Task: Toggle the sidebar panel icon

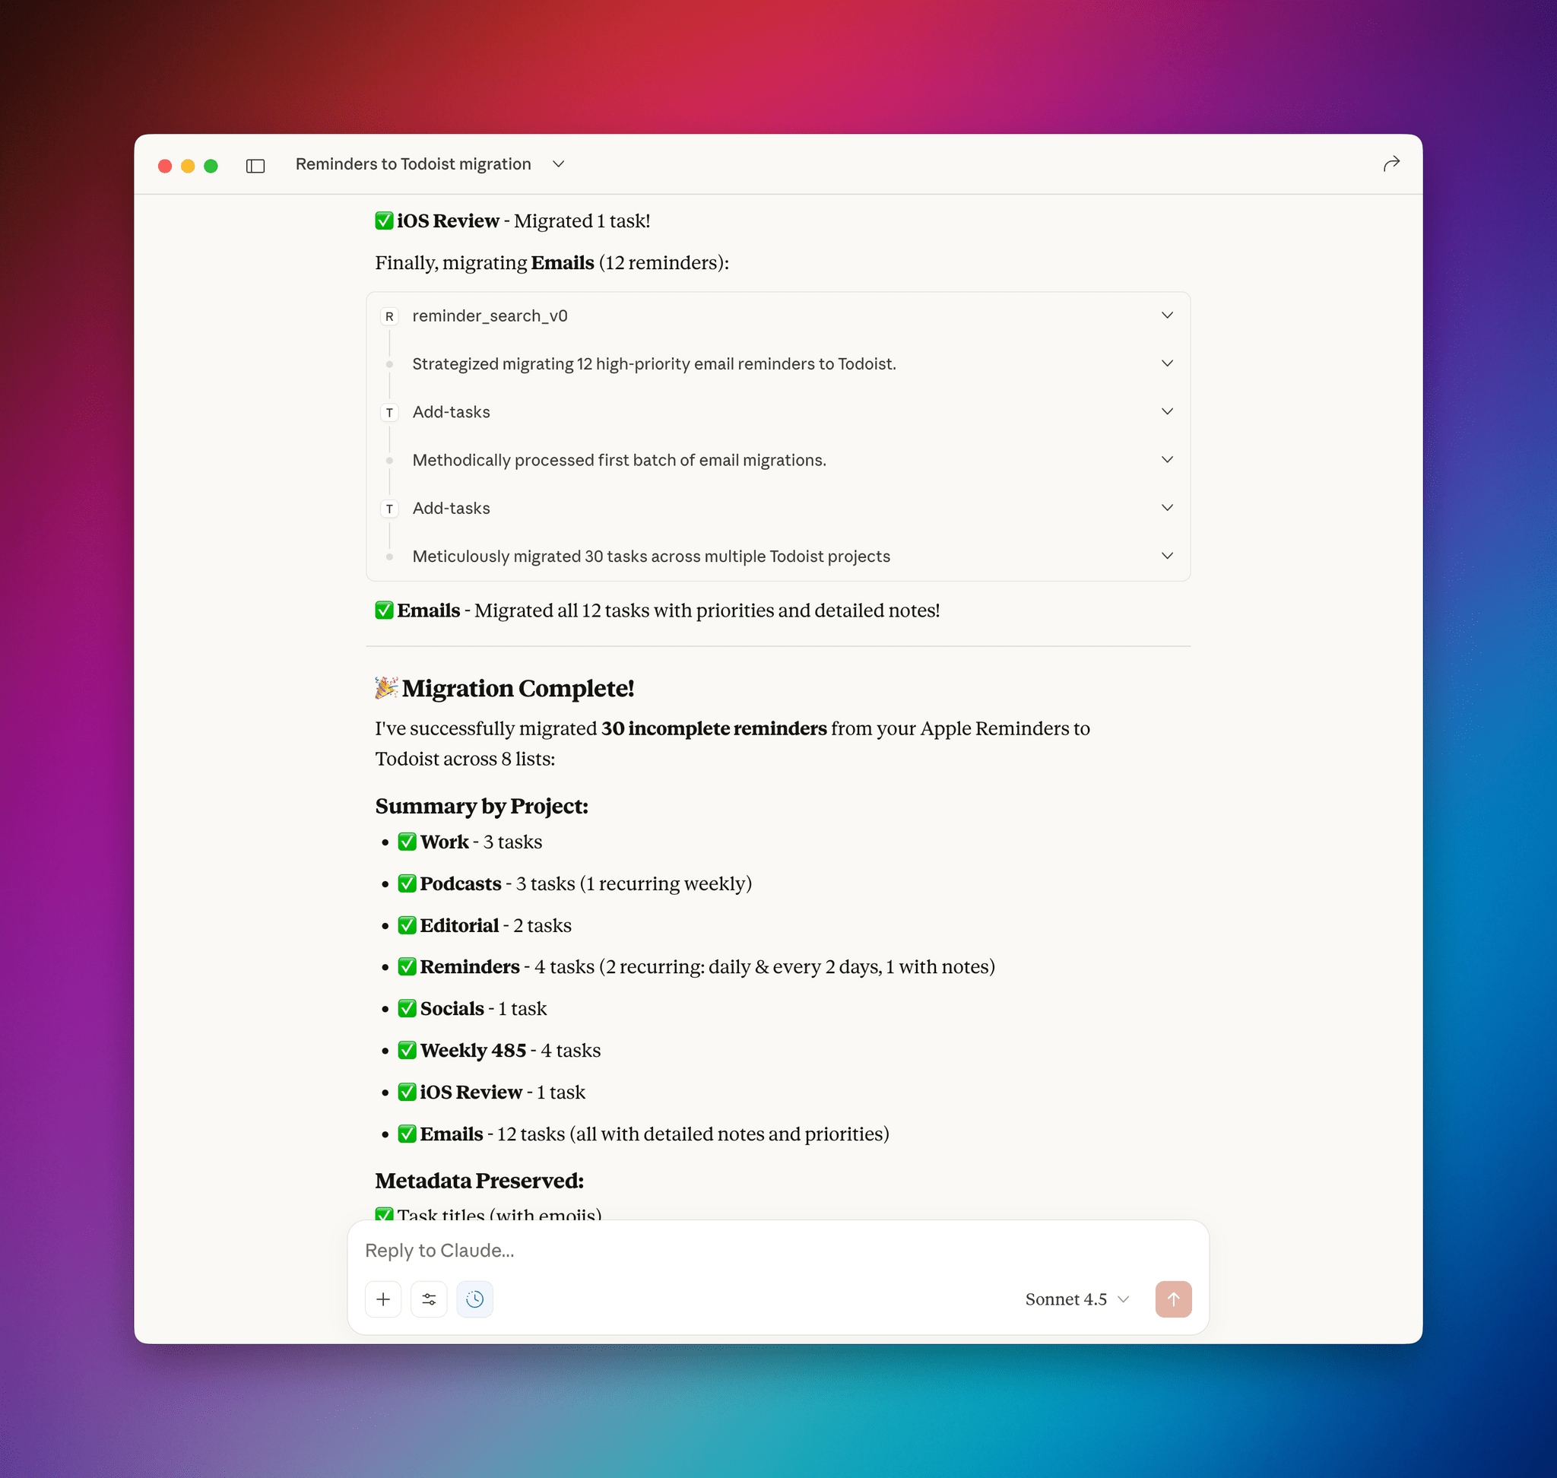Action: [255, 166]
